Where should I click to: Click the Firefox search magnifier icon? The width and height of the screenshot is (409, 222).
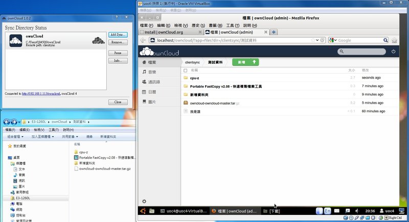pos(385,40)
